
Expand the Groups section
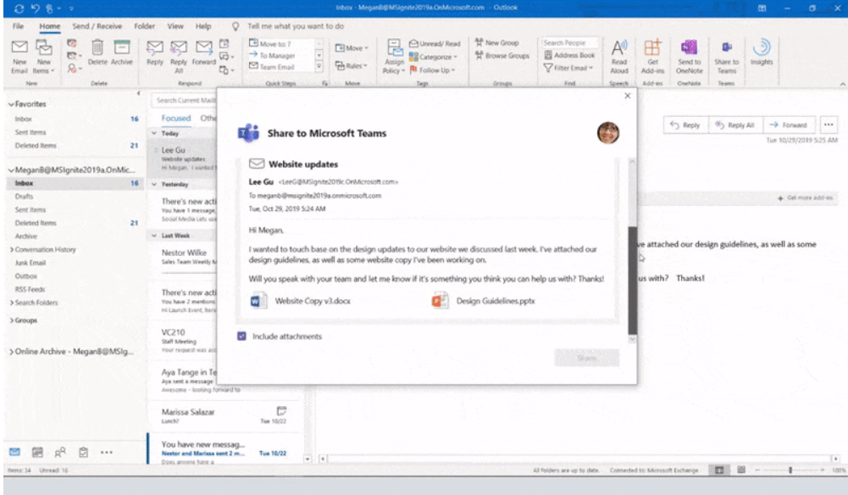tap(12, 320)
